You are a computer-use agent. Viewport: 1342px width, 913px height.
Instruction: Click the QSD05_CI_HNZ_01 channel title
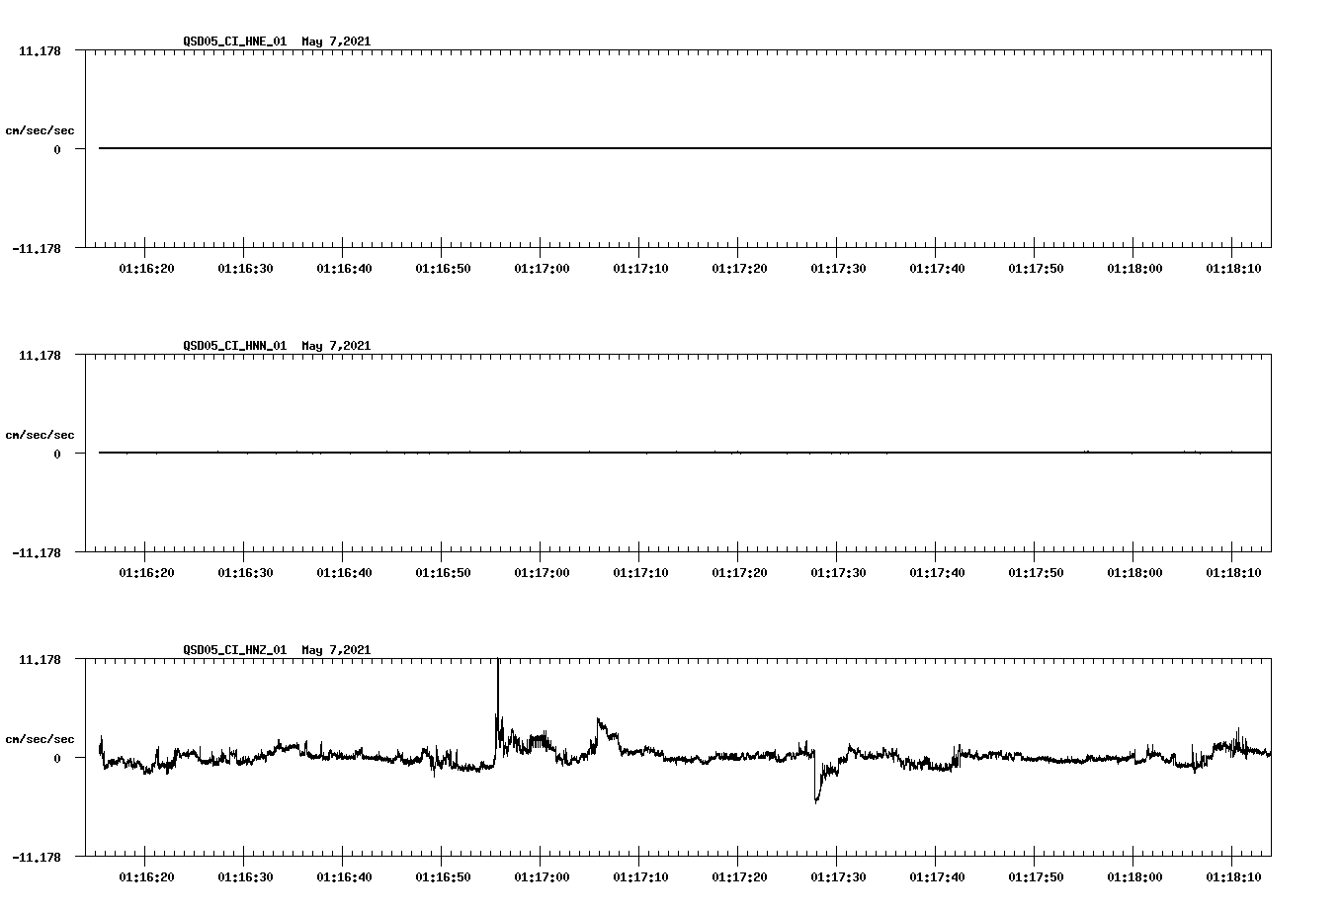[x=234, y=650]
